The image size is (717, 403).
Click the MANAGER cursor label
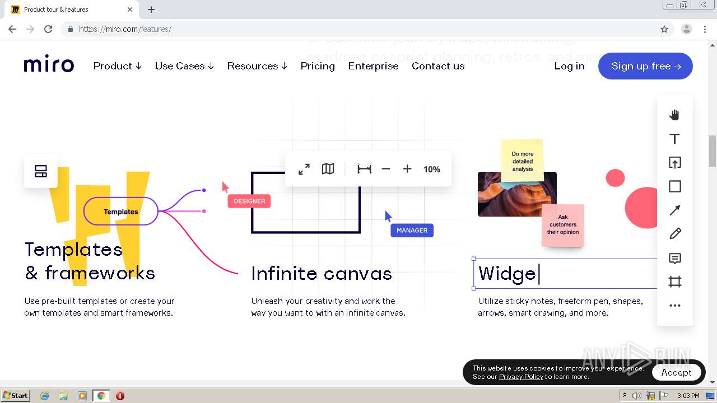(x=412, y=230)
